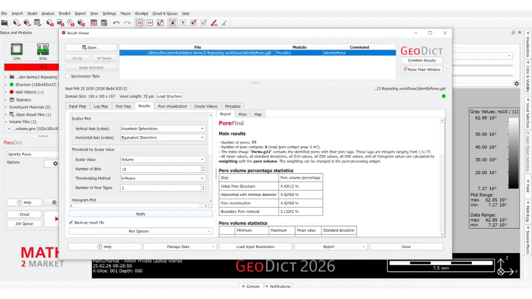Click the angle measurement tool icon
Viewport: 532px width, 299px height.
coord(224,23)
